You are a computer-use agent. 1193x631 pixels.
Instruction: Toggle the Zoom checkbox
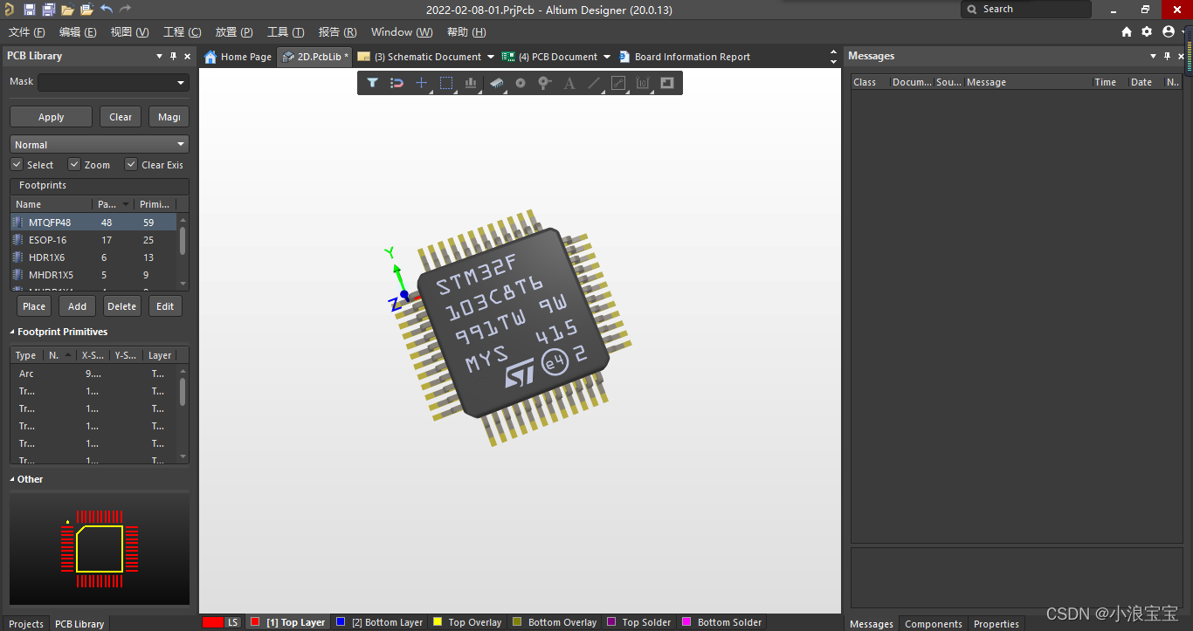tap(74, 164)
